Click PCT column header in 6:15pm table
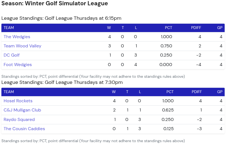Image resolution: width=228 pixels, height=148 pixels. pos(168,28)
